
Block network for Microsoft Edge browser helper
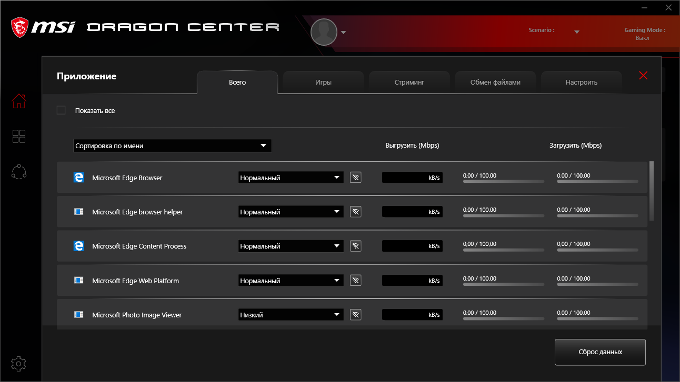coord(356,212)
